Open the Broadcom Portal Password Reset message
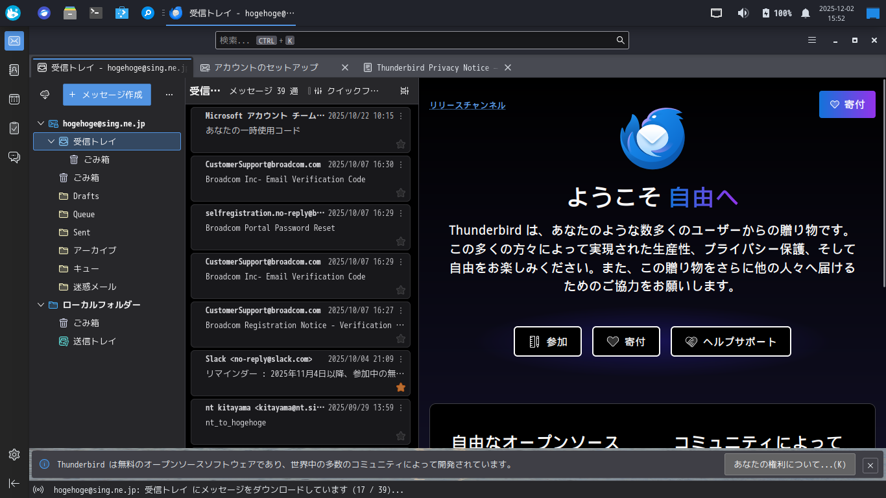 pyautogui.click(x=300, y=228)
